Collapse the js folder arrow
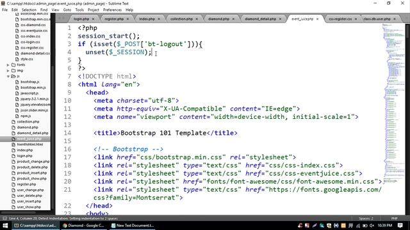This screenshot has width=410, height=230. [x=8, y=77]
